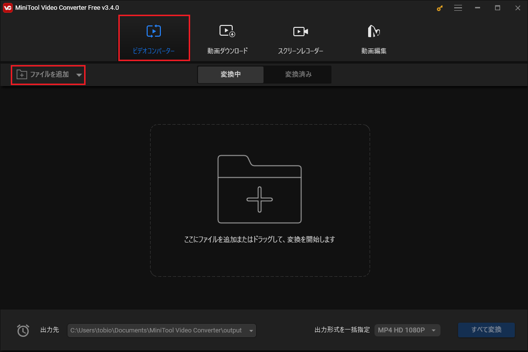Switch to the 変換済み tab
Viewport: 528px width, 352px height.
298,74
